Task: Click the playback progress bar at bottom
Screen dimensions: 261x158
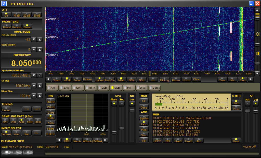Action: 152,154
